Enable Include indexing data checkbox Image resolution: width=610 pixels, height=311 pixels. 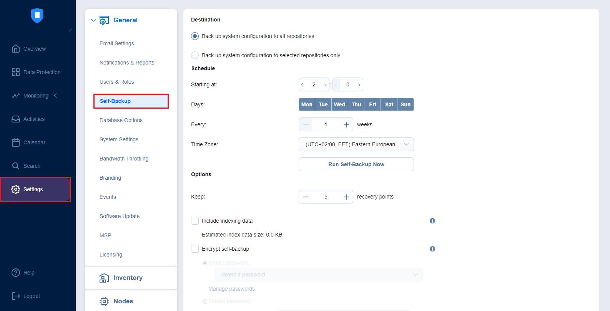click(x=195, y=221)
